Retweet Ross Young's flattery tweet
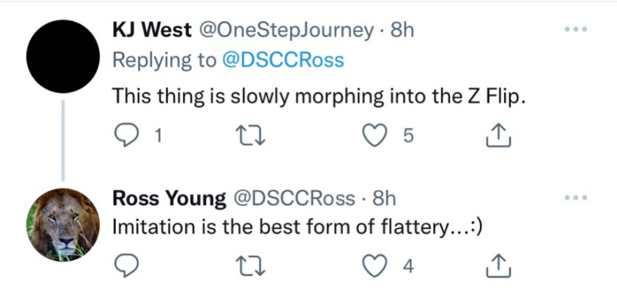This screenshot has height=297, width=617. [251, 267]
